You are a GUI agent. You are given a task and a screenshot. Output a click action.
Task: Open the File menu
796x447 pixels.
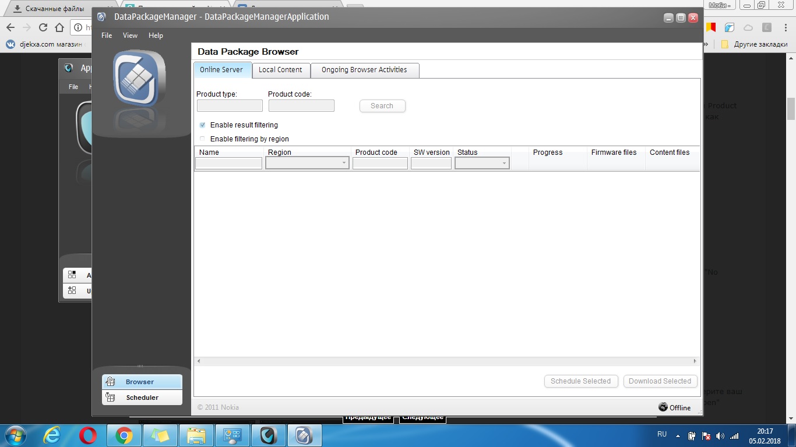(x=107, y=36)
